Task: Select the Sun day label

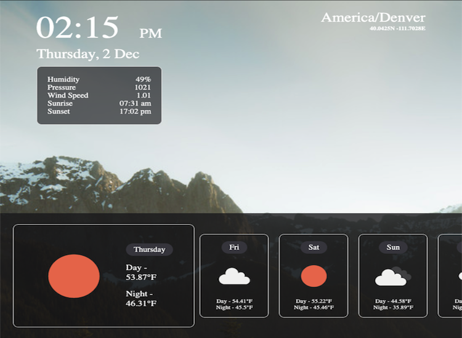Action: [x=393, y=247]
